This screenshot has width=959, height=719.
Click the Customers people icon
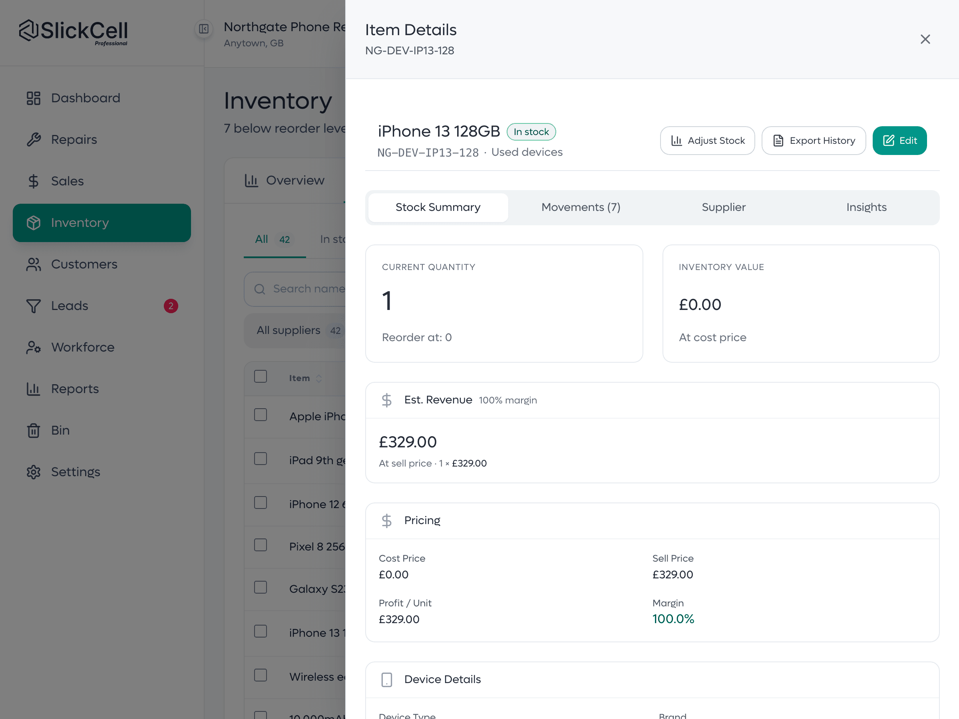pos(34,264)
